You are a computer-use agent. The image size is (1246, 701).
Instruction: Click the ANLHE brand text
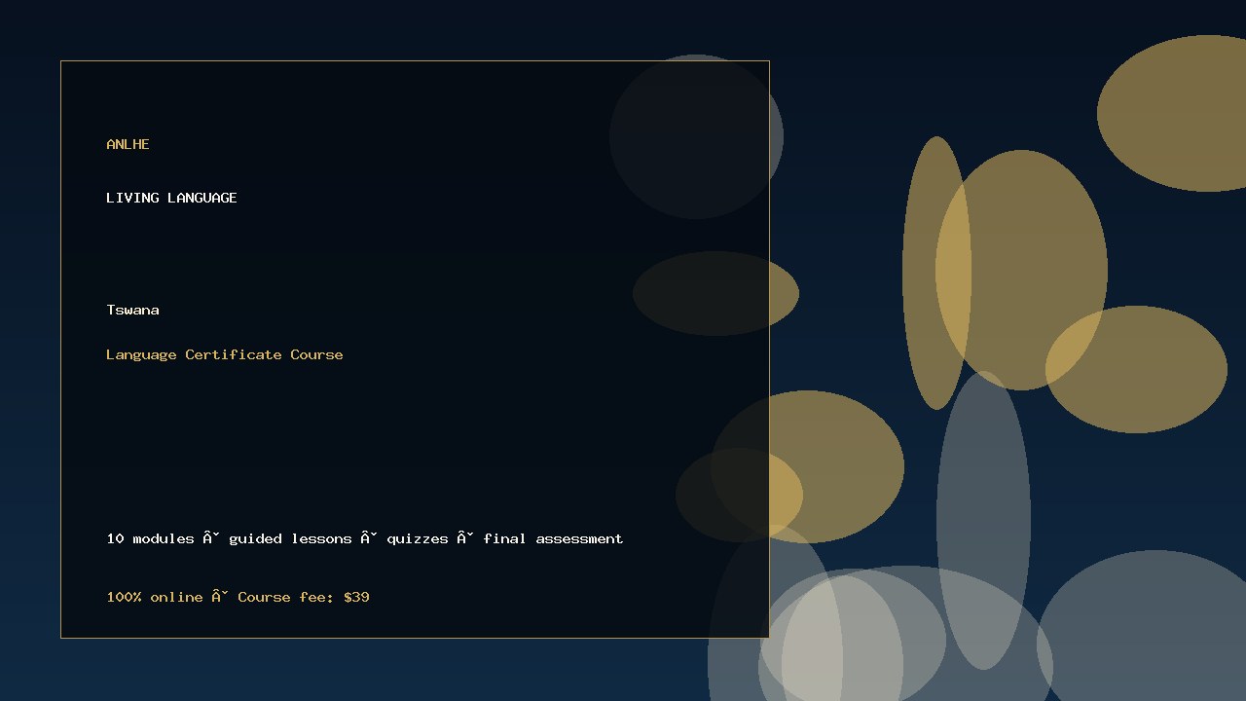tap(128, 144)
